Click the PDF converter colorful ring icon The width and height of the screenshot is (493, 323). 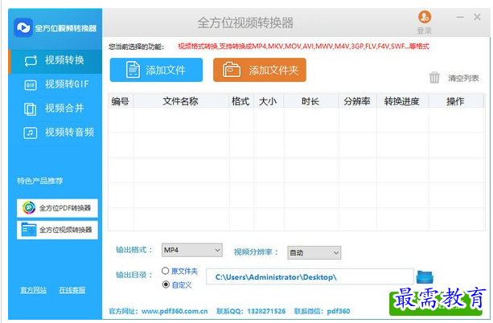[29, 207]
